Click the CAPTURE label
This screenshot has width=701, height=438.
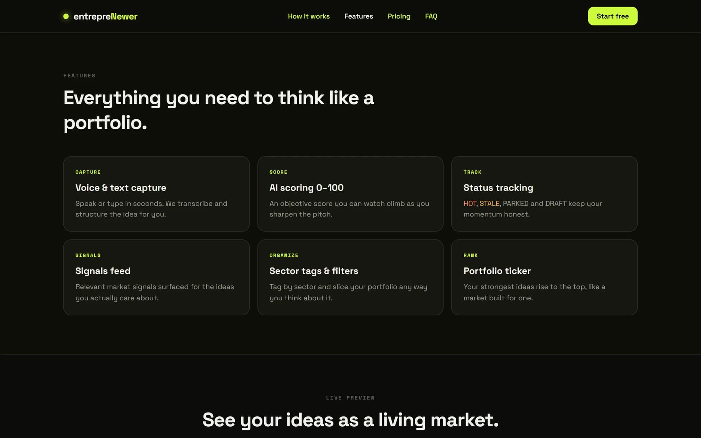(x=88, y=172)
